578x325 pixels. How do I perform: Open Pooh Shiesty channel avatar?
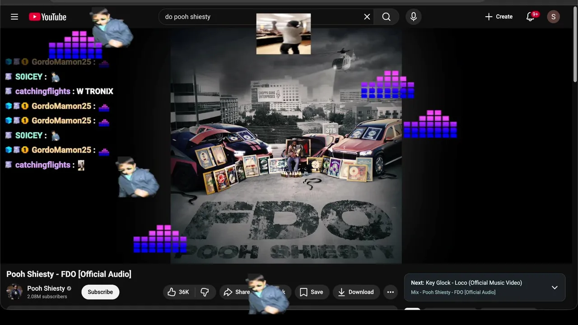coord(14,292)
